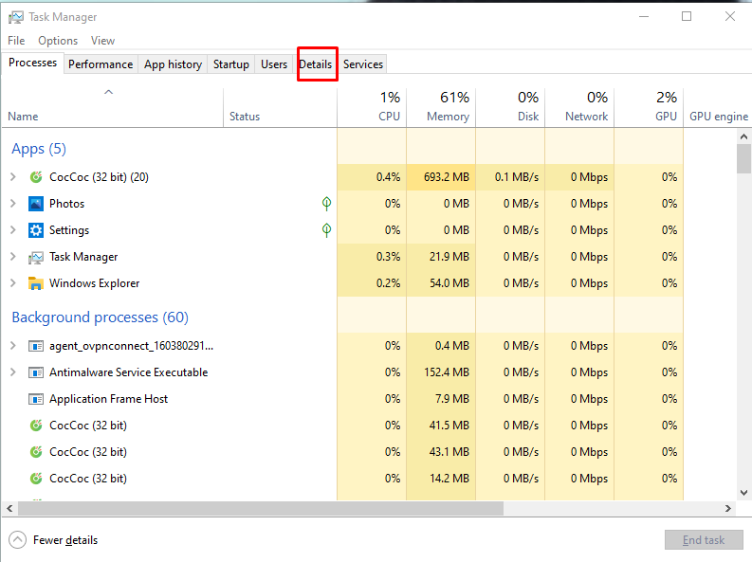Sort by the GPU column header
Screen dimensions: 752x562
point(649,108)
